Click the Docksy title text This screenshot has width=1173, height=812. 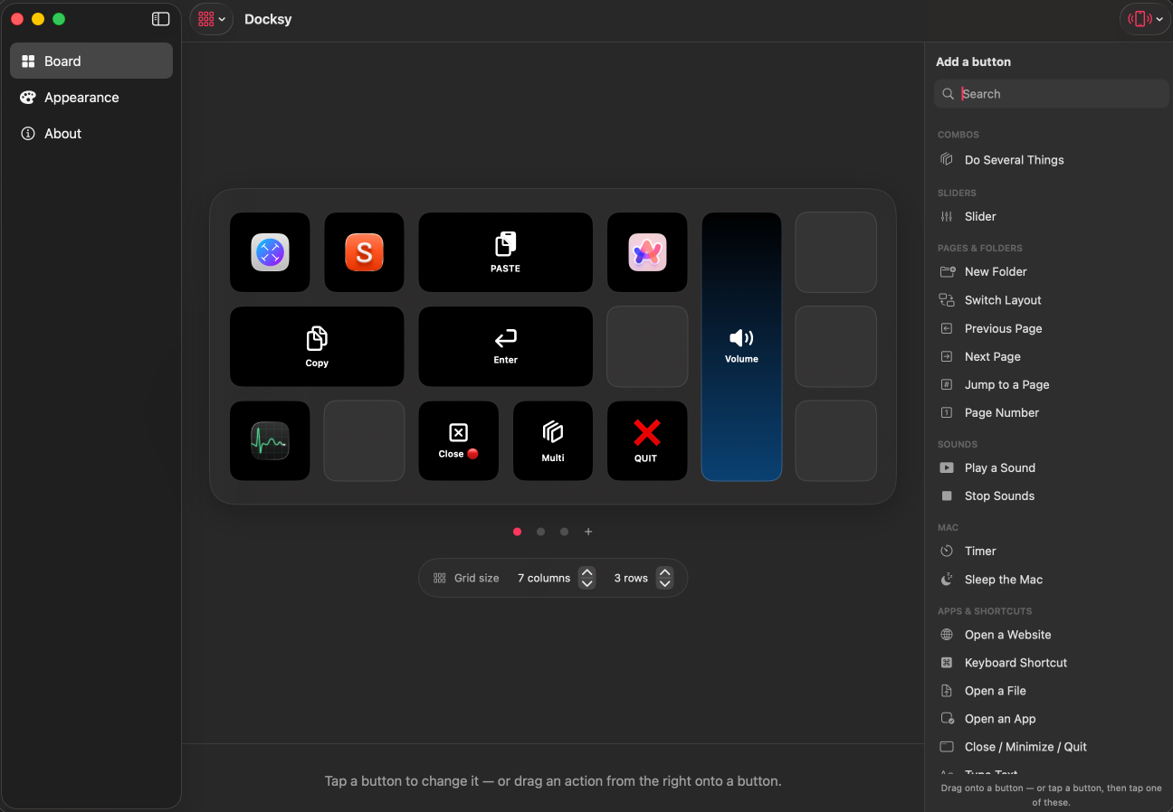click(268, 19)
